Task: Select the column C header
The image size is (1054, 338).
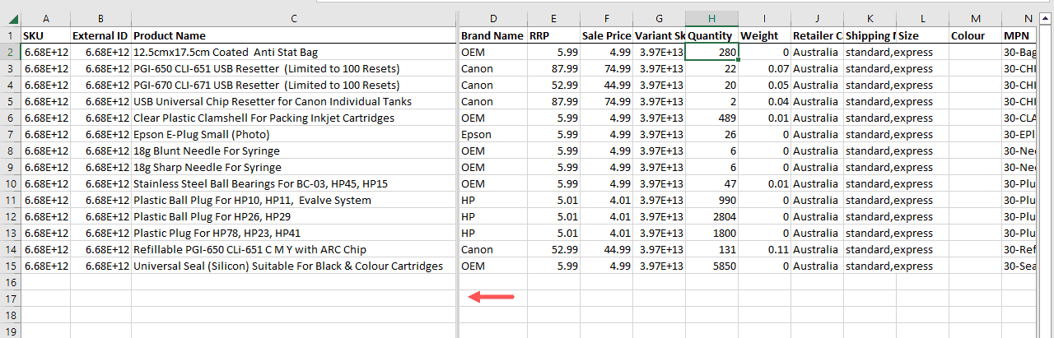Action: tap(294, 19)
